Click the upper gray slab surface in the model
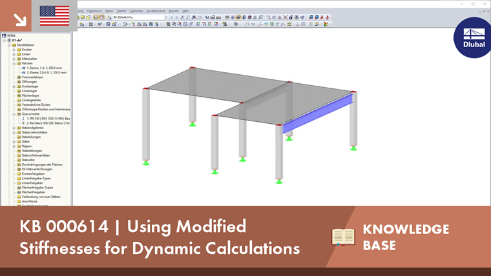This screenshot has width=491, height=276. pos(216,83)
